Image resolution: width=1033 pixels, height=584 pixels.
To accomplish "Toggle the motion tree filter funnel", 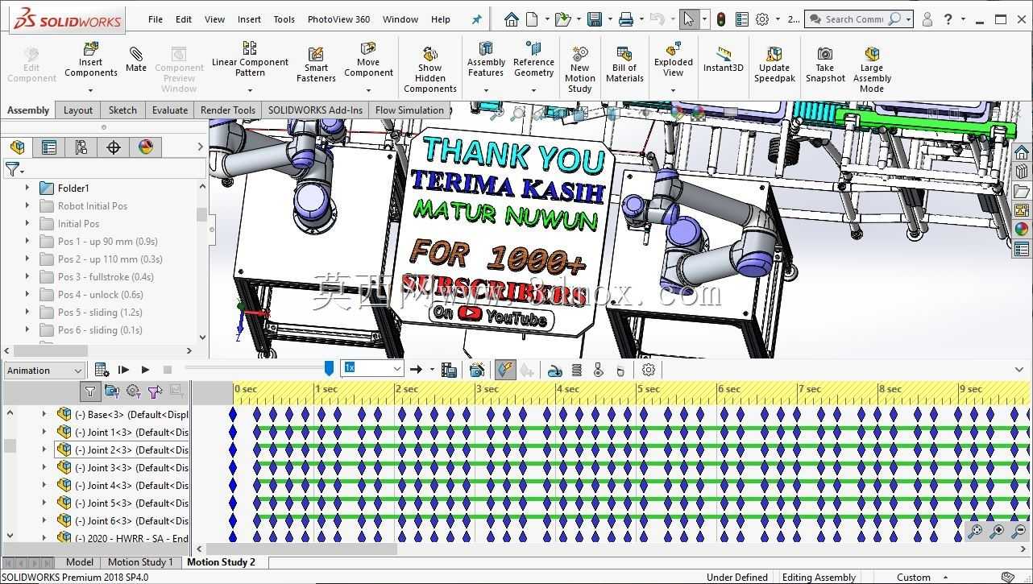I will [89, 391].
